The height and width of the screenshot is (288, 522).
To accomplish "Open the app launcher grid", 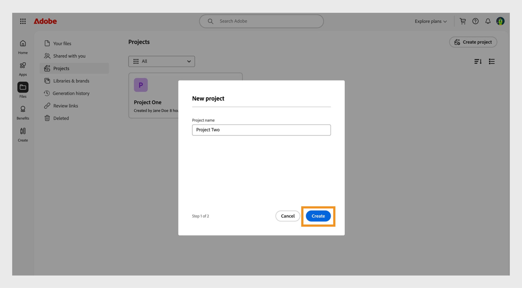I will point(23,21).
